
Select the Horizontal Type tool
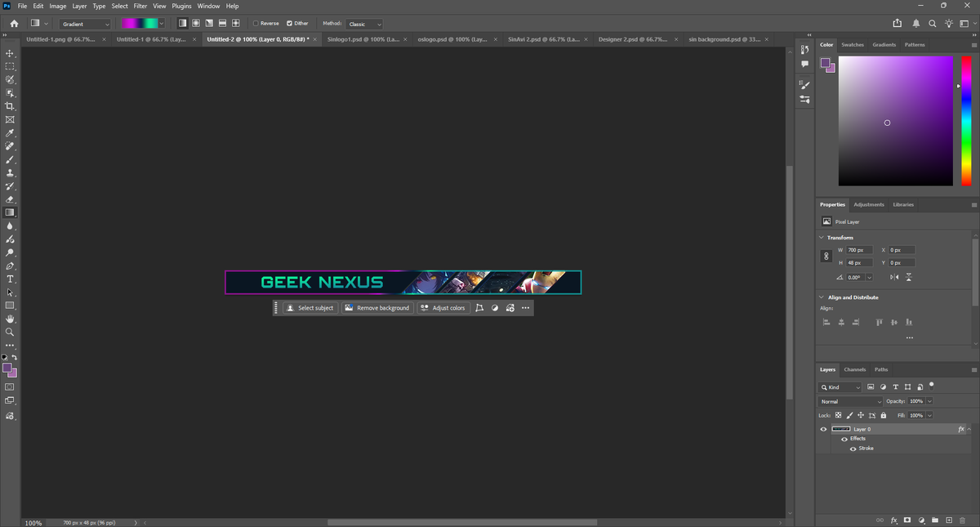[x=10, y=279]
